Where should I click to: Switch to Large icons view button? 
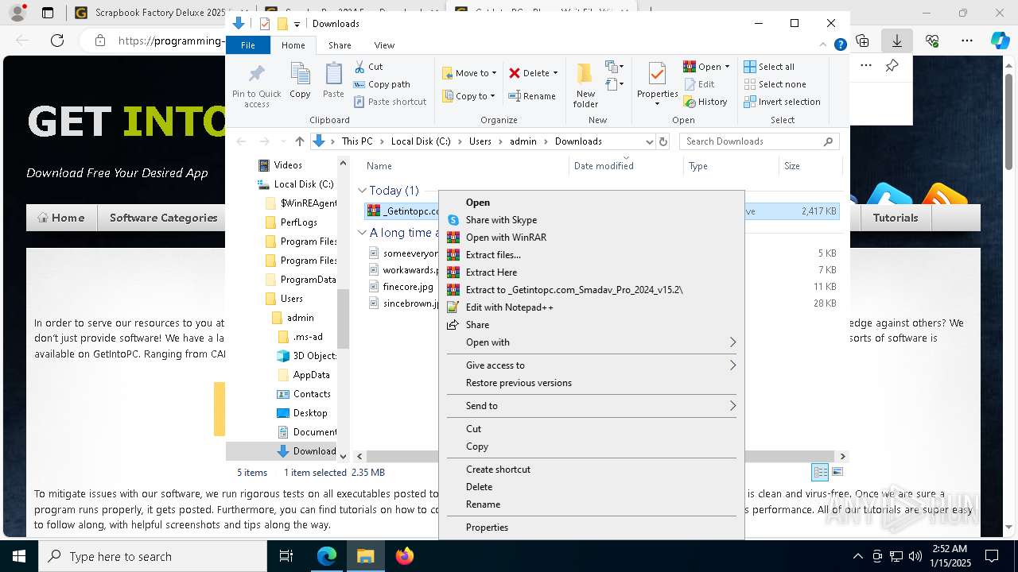coord(837,473)
